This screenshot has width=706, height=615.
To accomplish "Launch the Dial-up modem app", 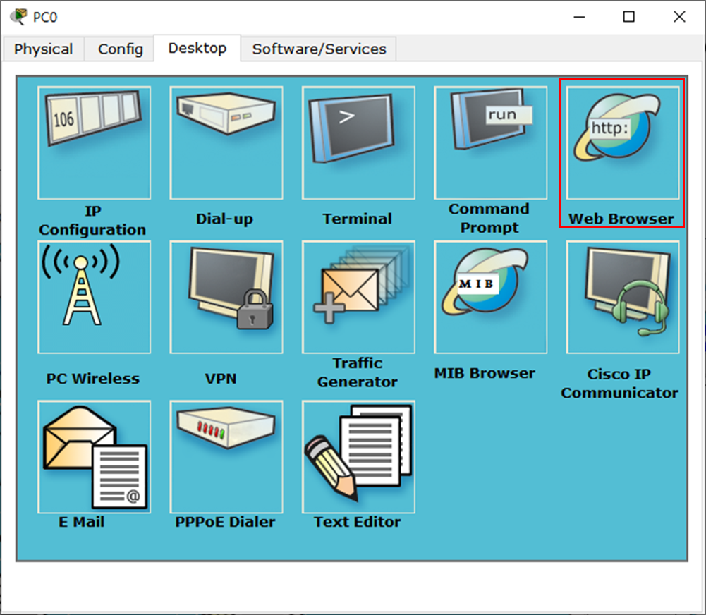I will (226, 142).
